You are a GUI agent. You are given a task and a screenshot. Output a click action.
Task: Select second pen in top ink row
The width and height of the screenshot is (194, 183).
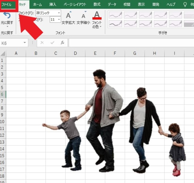click(x=130, y=15)
